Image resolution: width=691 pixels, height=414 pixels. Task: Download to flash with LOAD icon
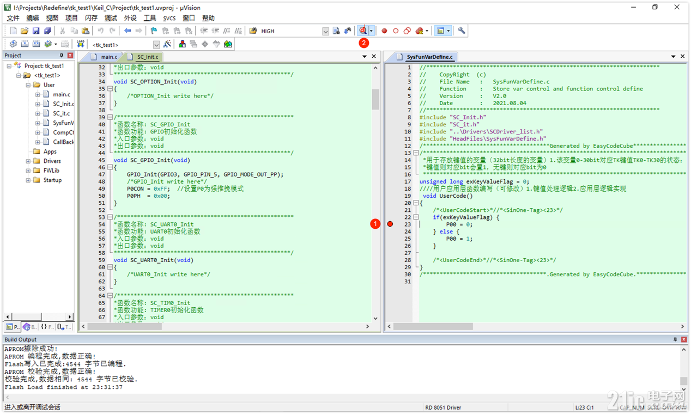pyautogui.click(x=80, y=44)
